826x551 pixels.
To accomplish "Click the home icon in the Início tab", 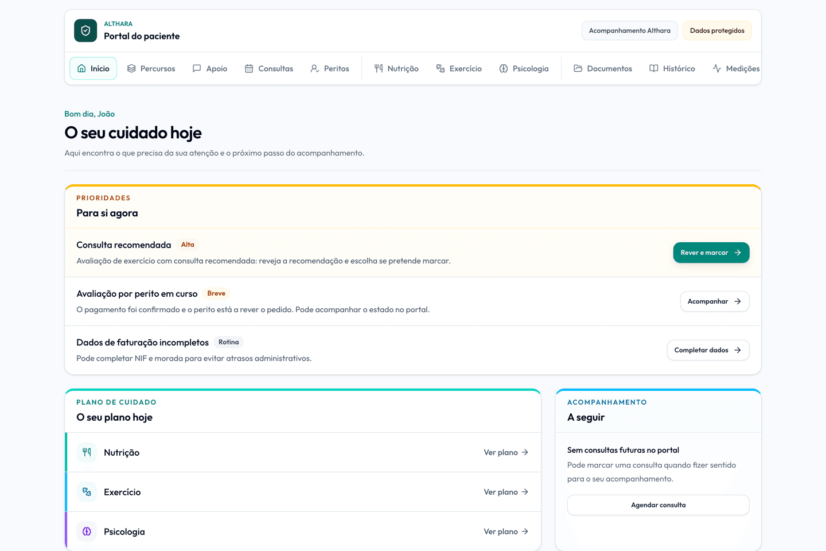I will (x=81, y=68).
